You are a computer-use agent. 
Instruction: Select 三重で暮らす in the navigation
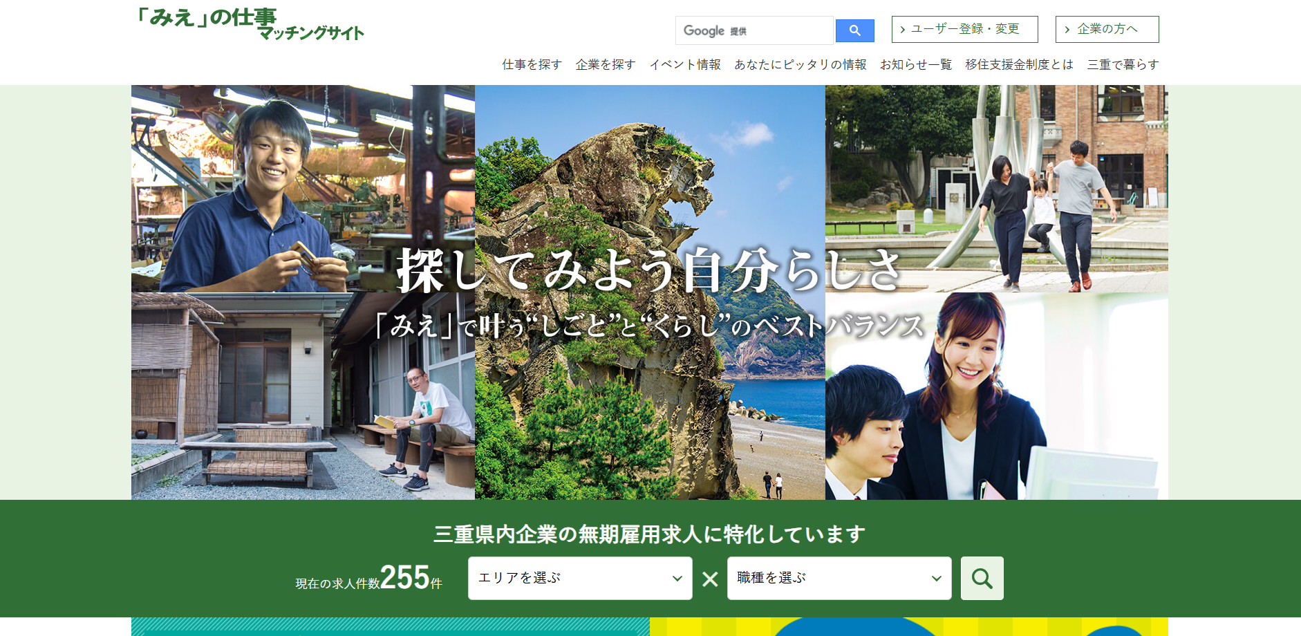point(1123,64)
